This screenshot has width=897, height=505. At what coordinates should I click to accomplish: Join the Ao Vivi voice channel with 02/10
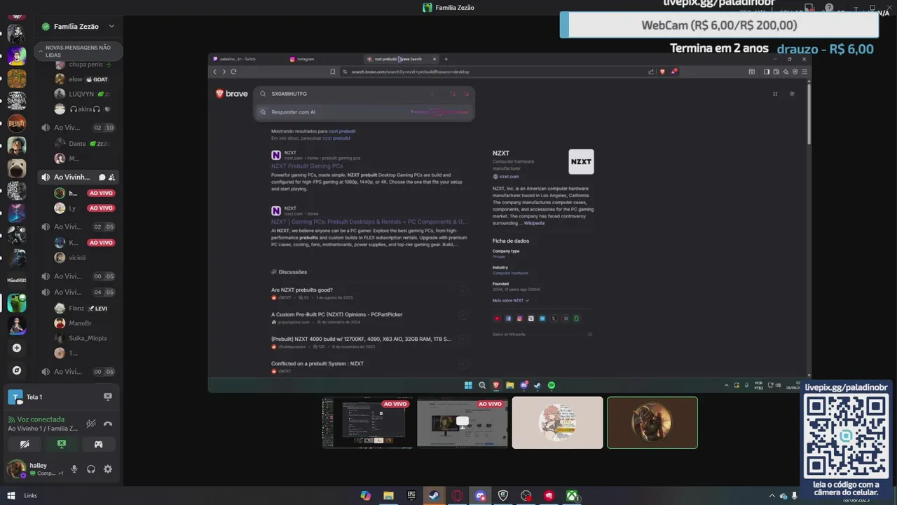pos(78,128)
